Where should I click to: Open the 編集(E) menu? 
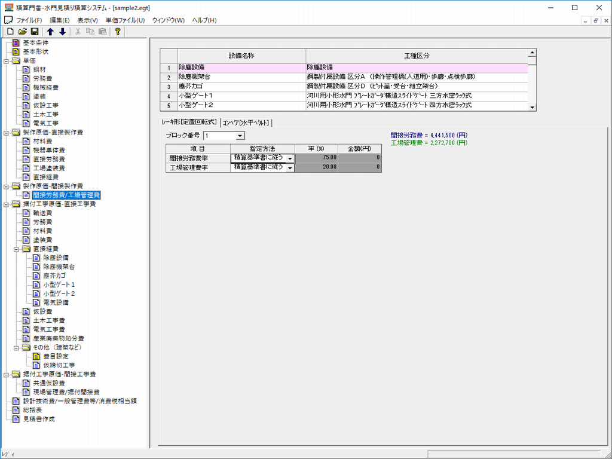59,20
